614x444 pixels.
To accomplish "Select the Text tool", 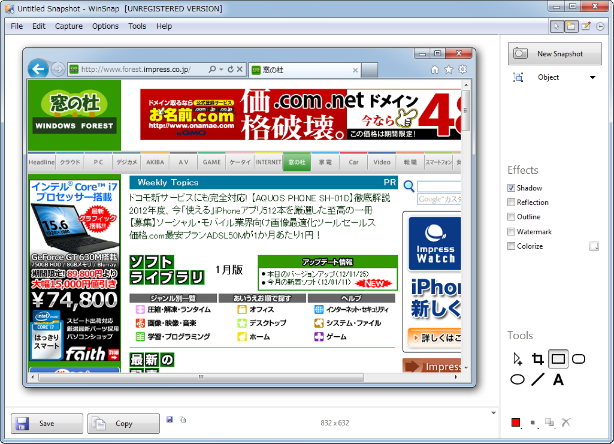I will click(558, 379).
